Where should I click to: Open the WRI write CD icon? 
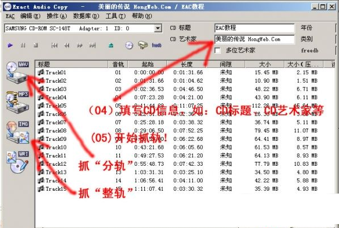click(x=18, y=162)
